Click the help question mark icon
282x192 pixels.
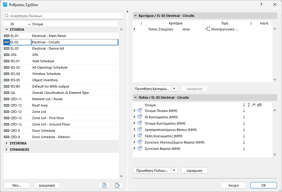click(261, 5)
